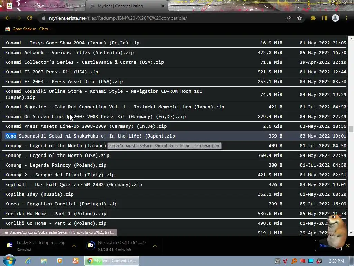The width and height of the screenshot is (354, 266).
Task: Click the Chrome Myrient taskbar button
Action: (x=112, y=261)
